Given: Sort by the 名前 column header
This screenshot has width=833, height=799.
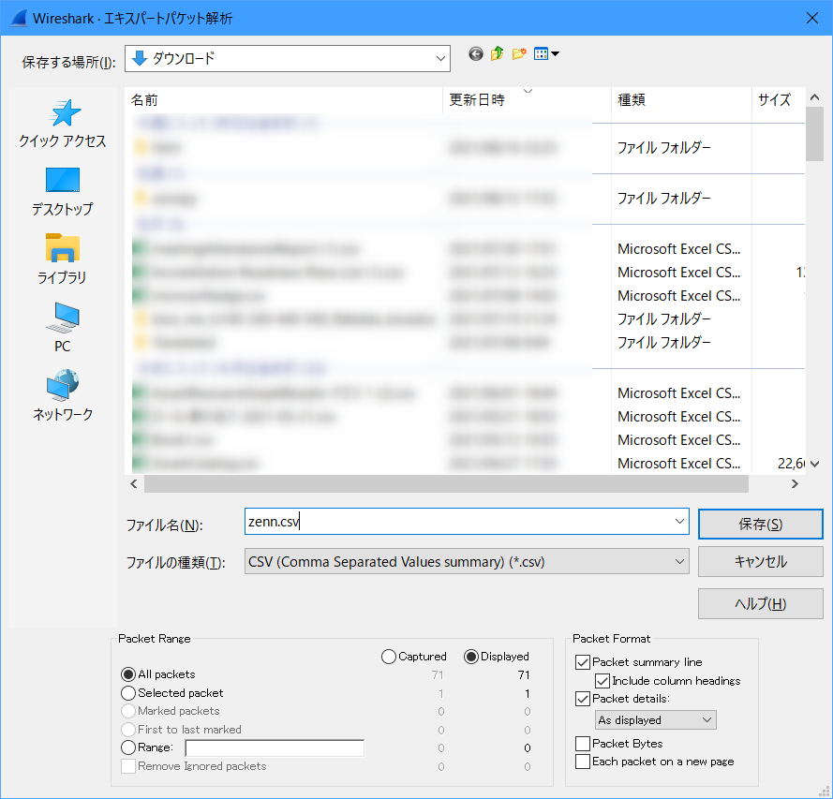Looking at the screenshot, I should click(x=284, y=100).
